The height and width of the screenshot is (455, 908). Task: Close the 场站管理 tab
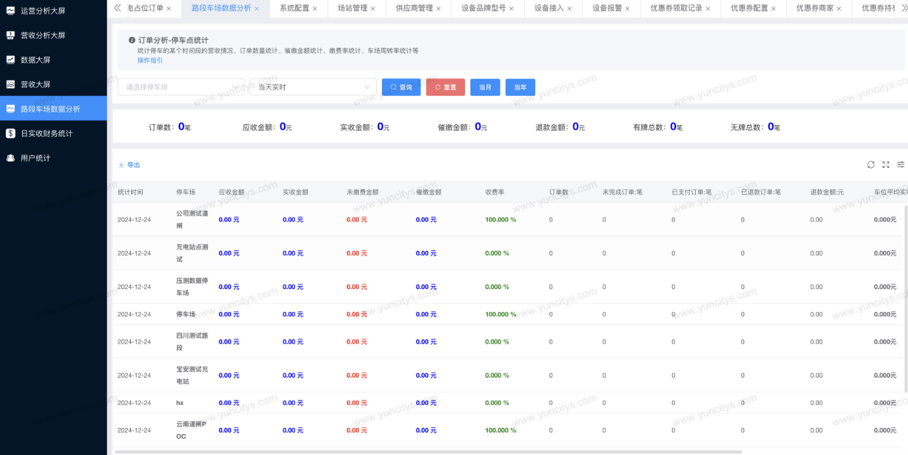pyautogui.click(x=373, y=9)
